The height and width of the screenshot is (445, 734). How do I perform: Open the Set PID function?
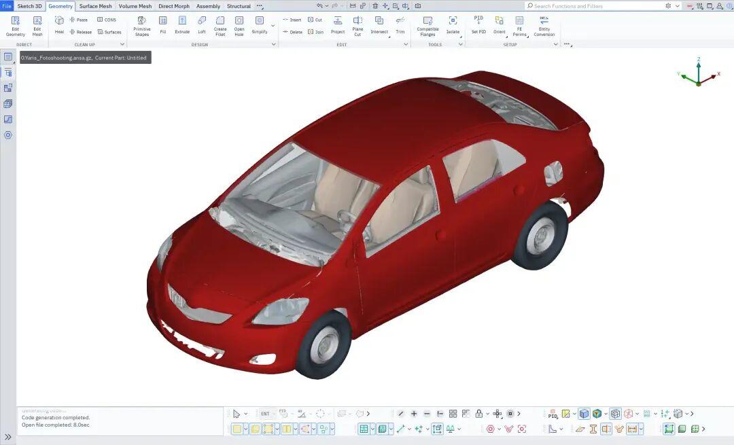478,25
